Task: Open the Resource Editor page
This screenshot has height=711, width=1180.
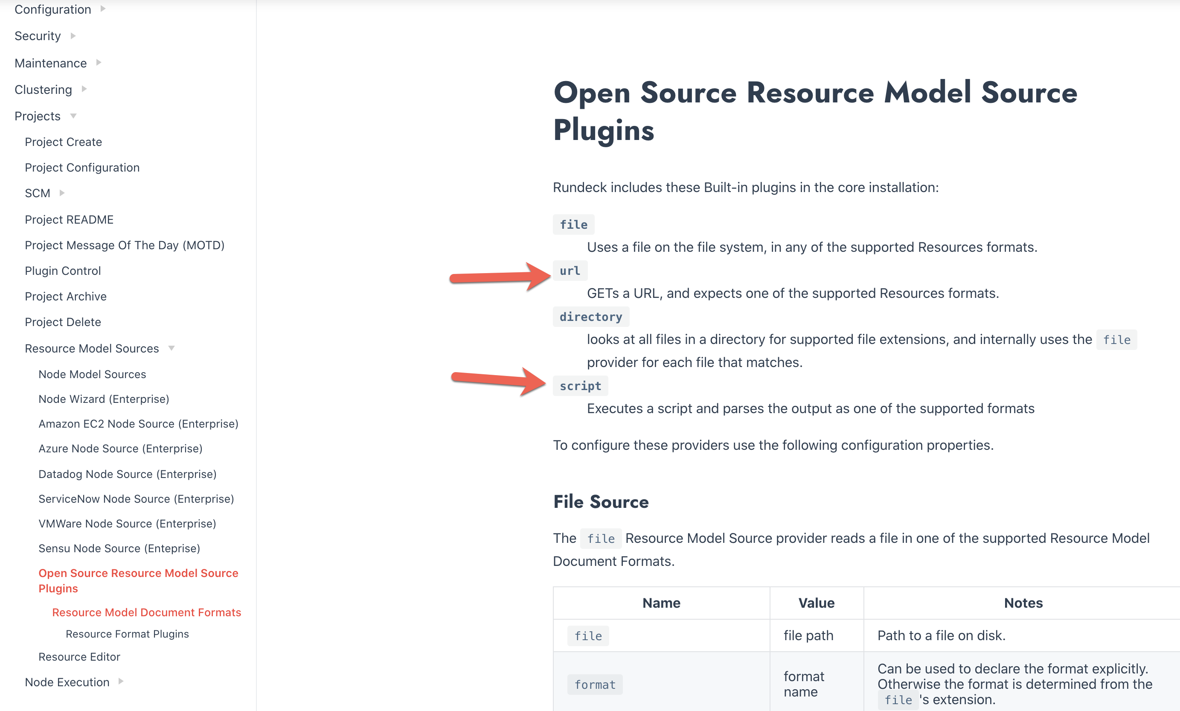Action: click(x=79, y=656)
